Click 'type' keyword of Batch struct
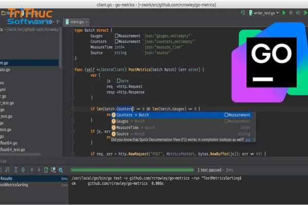The image size is (308, 205). [79, 30]
